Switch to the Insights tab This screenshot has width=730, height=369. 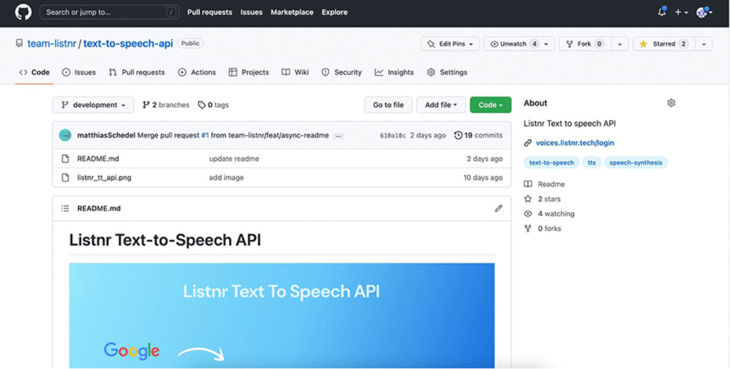[394, 72]
